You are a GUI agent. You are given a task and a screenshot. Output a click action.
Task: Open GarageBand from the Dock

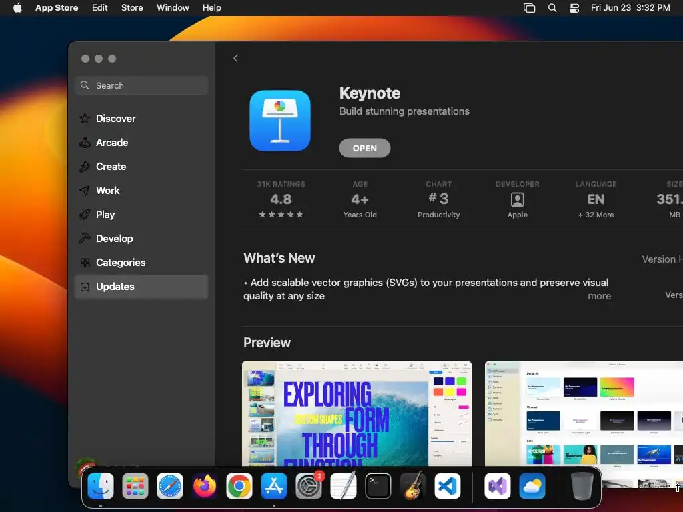click(412, 486)
